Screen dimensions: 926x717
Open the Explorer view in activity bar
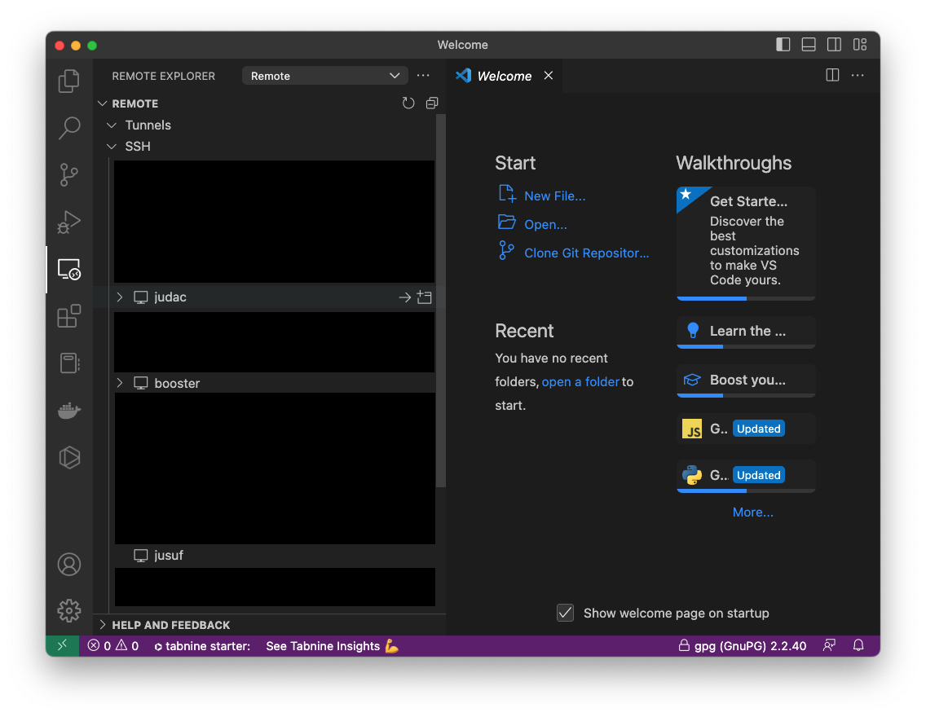tap(69, 81)
